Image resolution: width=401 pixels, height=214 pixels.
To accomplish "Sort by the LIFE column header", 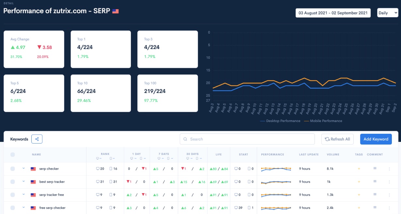I will click(x=219, y=155).
